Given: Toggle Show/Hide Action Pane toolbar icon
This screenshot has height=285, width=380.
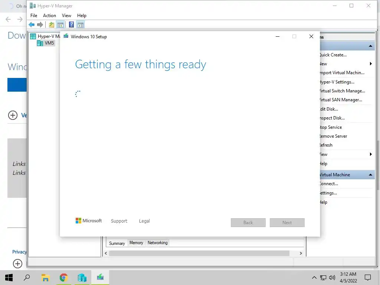Looking at the screenshot, I should pos(81,24).
